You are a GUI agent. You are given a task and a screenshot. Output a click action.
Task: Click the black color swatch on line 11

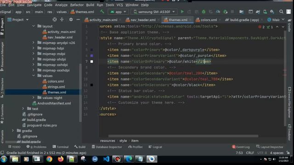coord(92,85)
